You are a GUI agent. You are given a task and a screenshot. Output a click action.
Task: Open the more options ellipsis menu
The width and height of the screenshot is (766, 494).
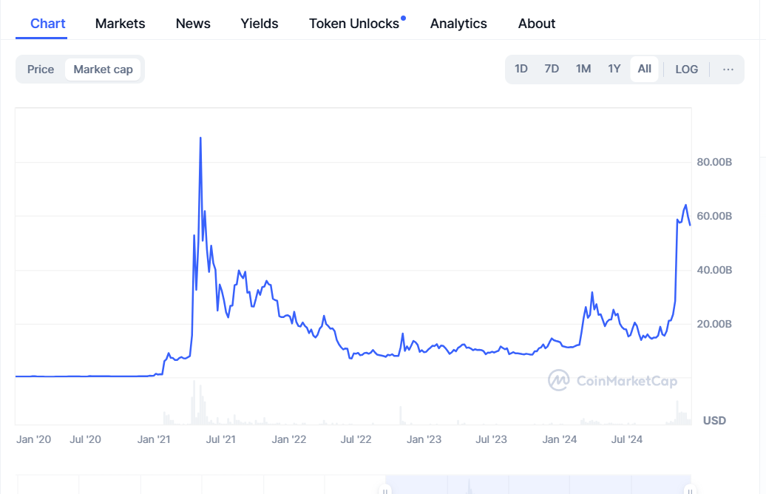(728, 70)
